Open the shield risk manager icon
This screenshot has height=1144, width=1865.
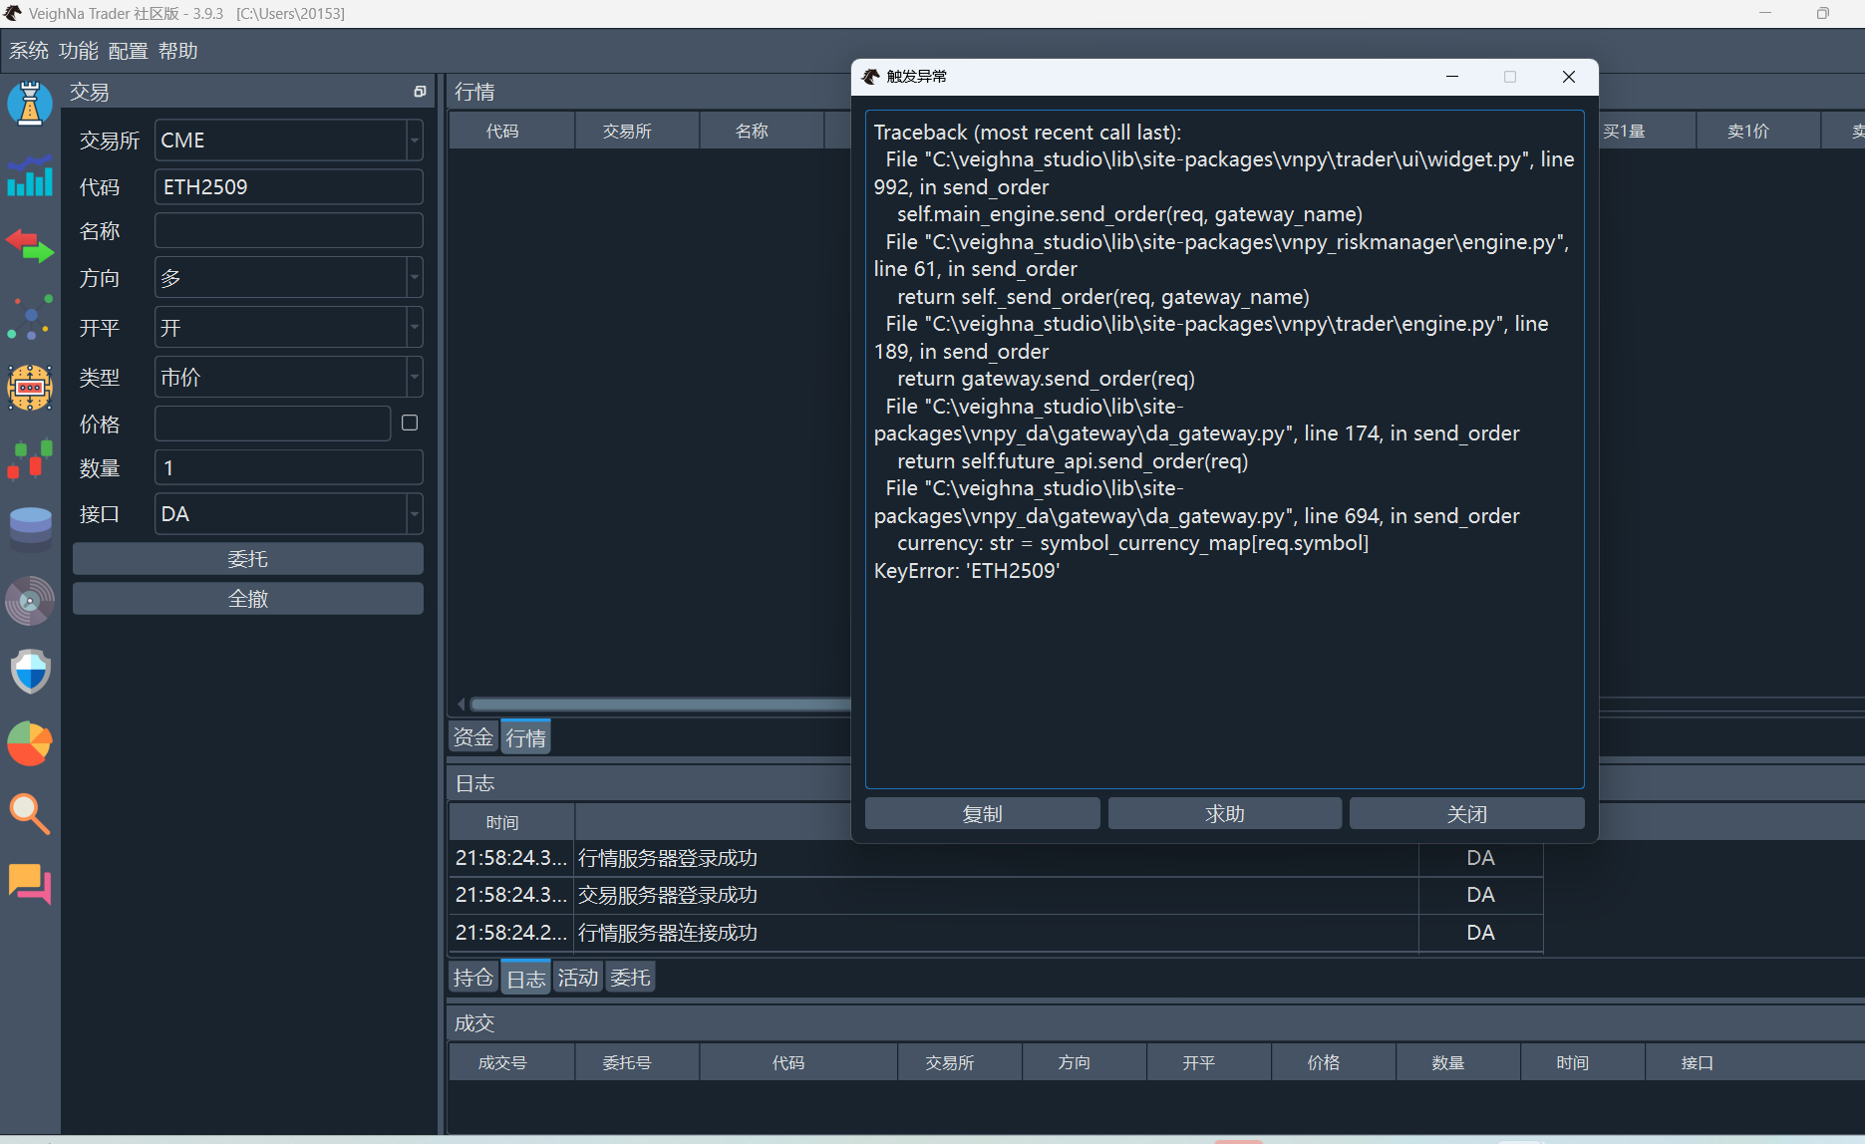[30, 672]
